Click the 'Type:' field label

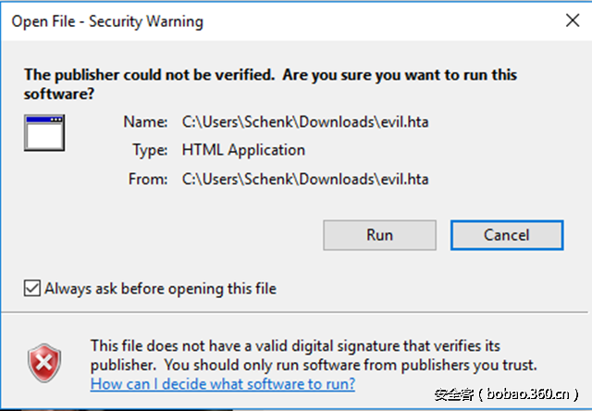click(x=149, y=150)
